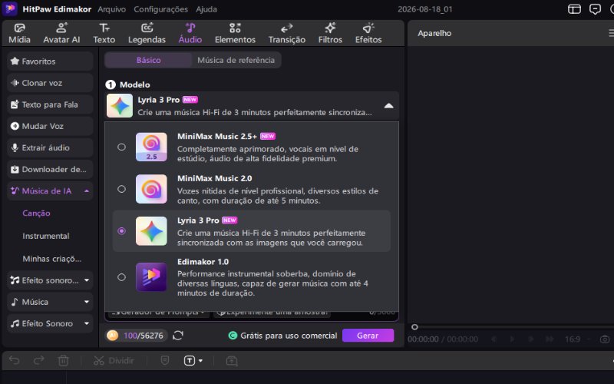
Task: Toggle the layout panel icon at top right
Action: tap(574, 9)
